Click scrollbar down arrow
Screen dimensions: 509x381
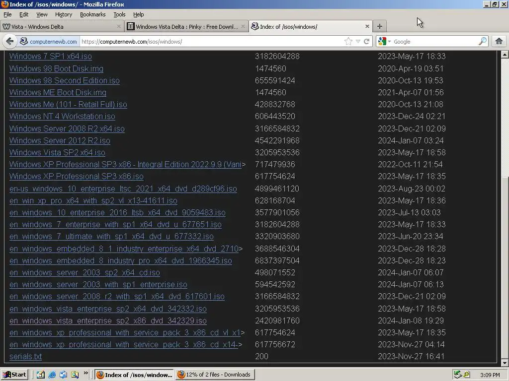pyautogui.click(x=505, y=363)
